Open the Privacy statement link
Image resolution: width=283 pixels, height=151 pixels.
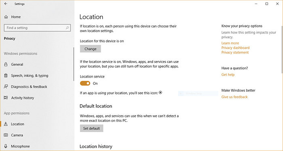235,52
